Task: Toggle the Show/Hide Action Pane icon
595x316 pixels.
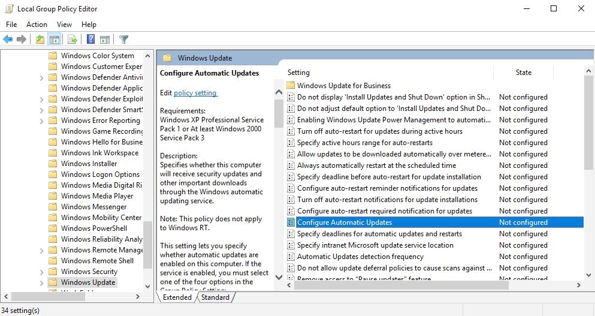Action: [x=105, y=39]
